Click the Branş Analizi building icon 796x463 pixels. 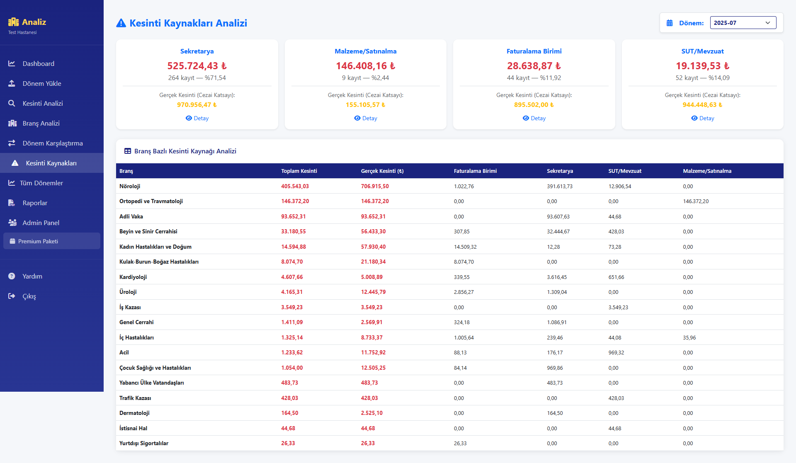coord(12,123)
